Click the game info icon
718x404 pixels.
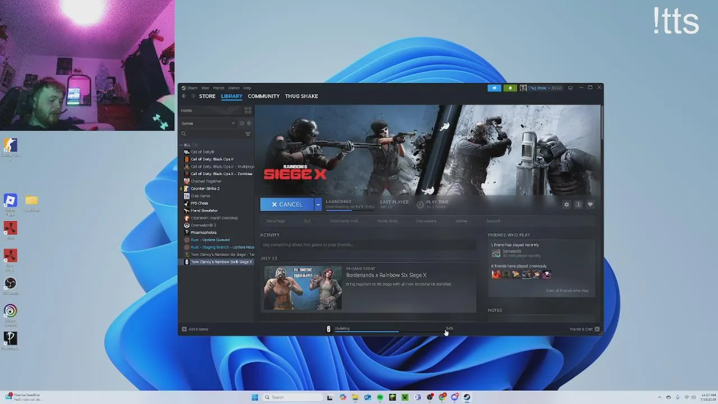[x=578, y=205]
